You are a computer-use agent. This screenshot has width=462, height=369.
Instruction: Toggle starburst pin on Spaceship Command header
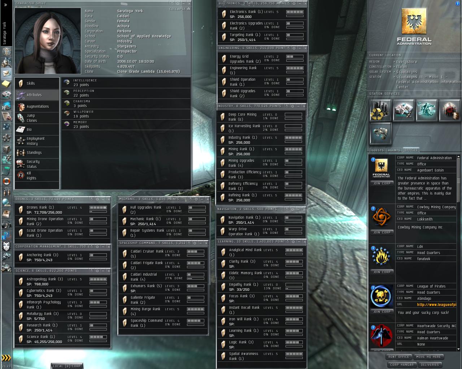pyautogui.click(x=189, y=243)
